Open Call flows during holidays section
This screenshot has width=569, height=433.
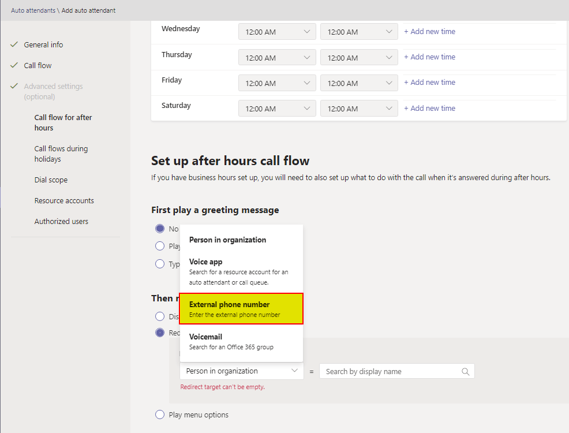61,154
